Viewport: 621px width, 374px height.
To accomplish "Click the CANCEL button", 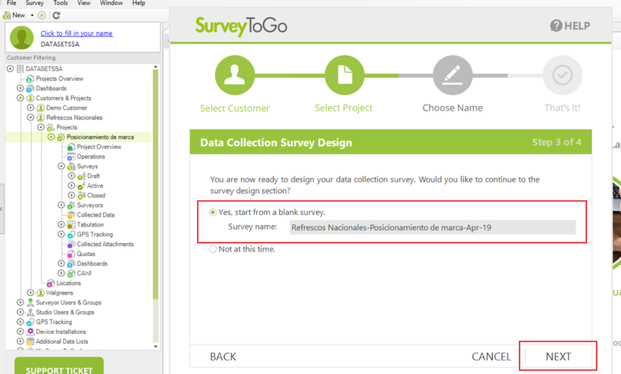I will click(491, 357).
